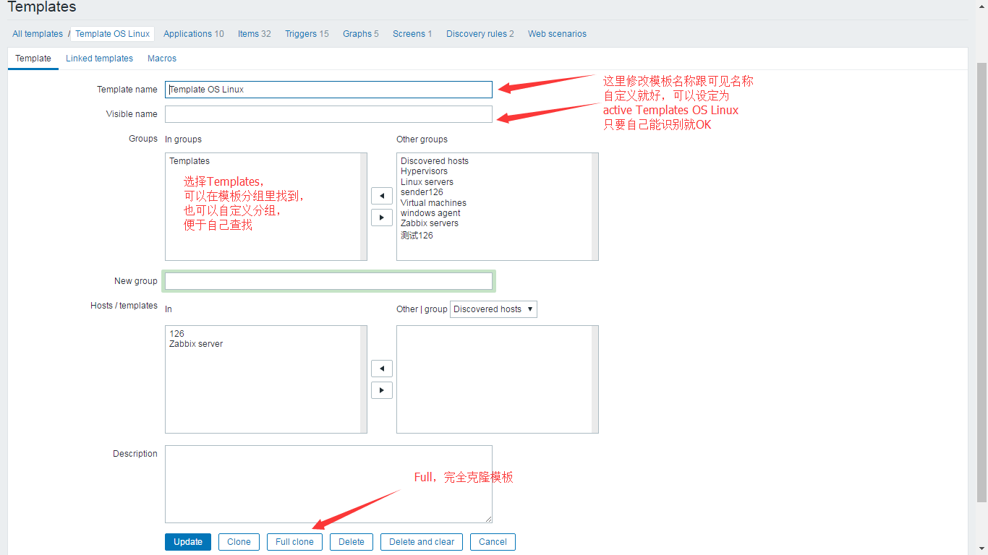Click the Cancel button
This screenshot has width=988, height=555.
(x=493, y=542)
